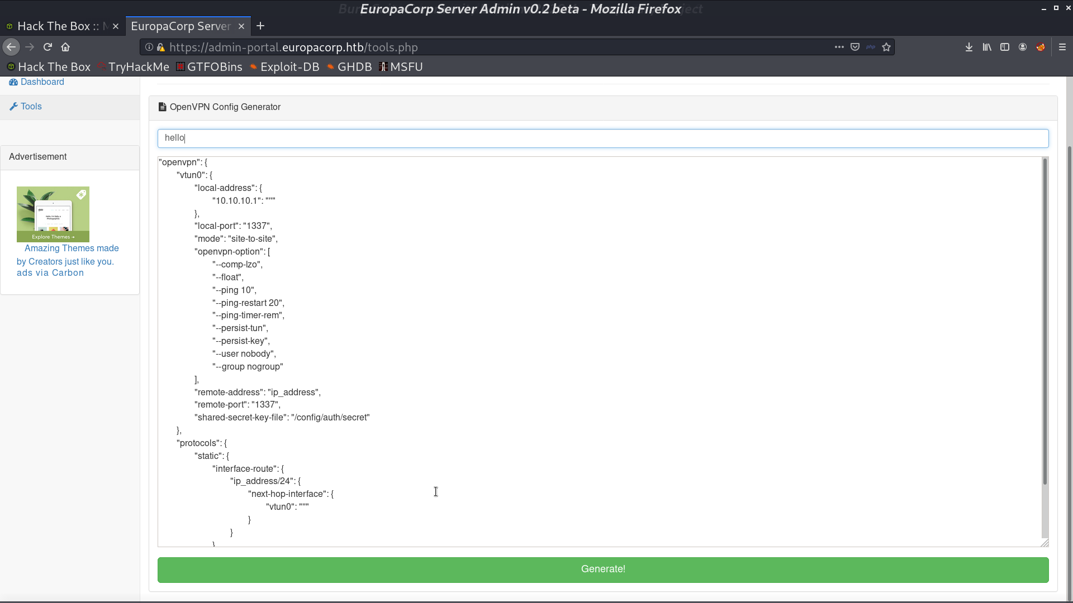Click the forward navigation arrow
1073x603 pixels.
point(30,47)
